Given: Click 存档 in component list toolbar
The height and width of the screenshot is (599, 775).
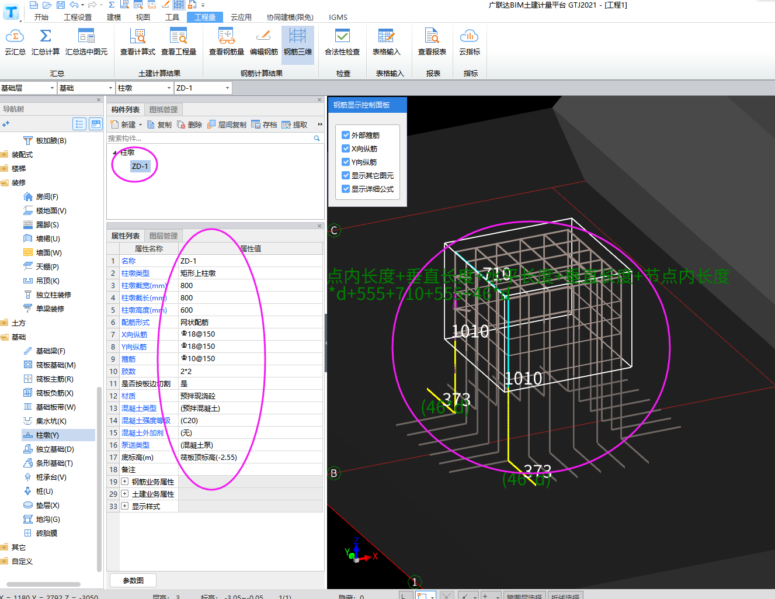Looking at the screenshot, I should pos(264,124).
